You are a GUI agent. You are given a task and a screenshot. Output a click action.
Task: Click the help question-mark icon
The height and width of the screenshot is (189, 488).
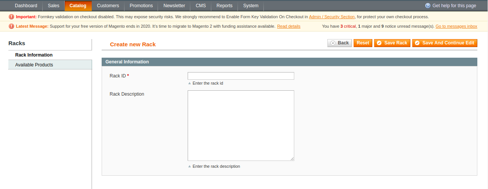pyautogui.click(x=428, y=6)
